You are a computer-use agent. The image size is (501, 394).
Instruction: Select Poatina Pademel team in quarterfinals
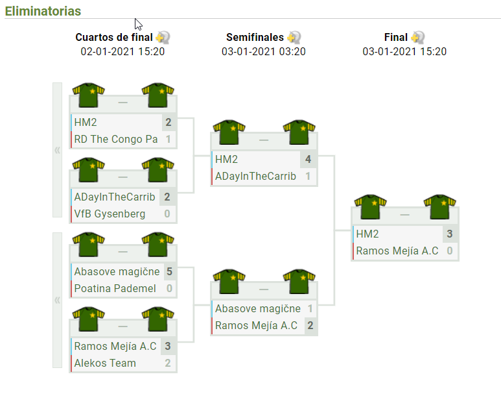point(115,288)
